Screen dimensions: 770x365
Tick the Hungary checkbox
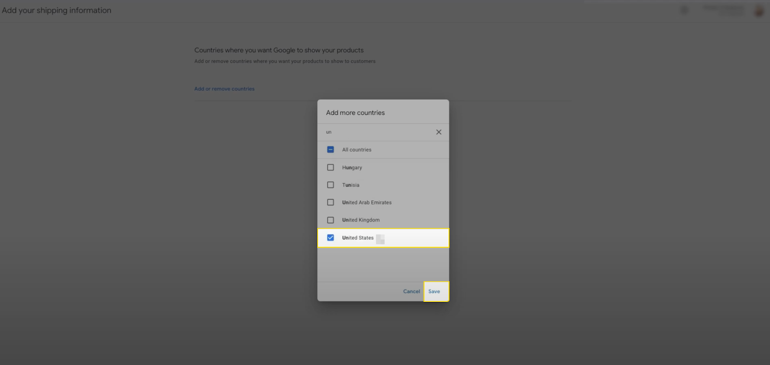(x=331, y=167)
